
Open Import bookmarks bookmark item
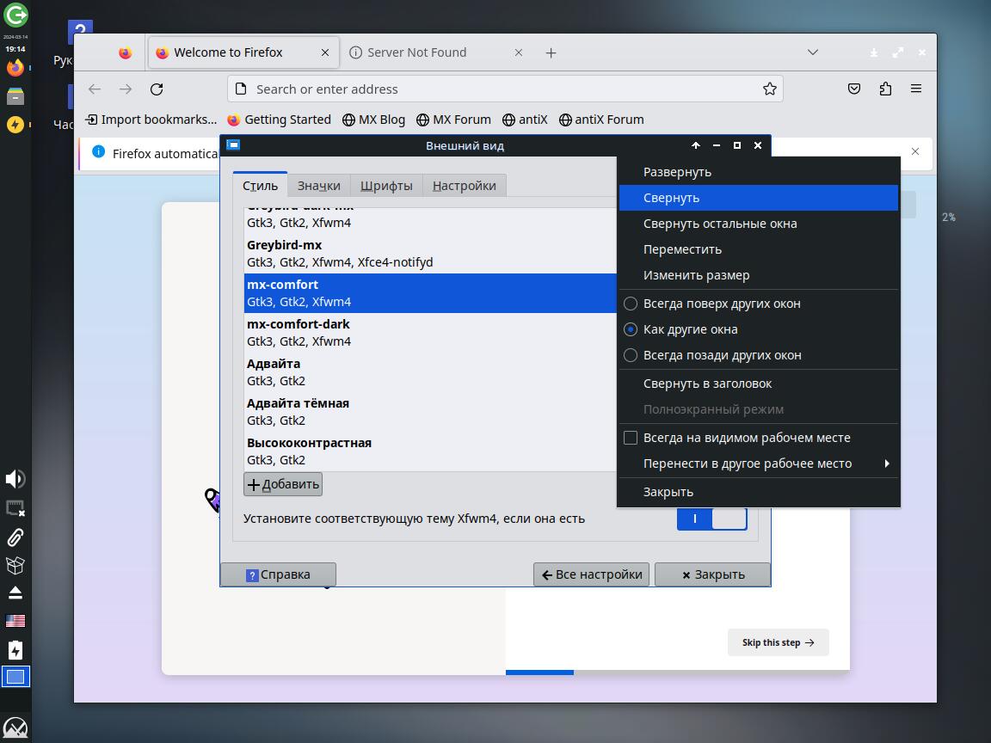[151, 120]
